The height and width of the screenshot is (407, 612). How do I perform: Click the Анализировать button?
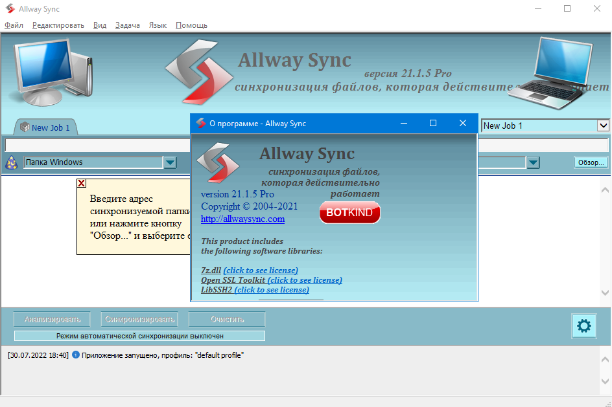coord(53,320)
